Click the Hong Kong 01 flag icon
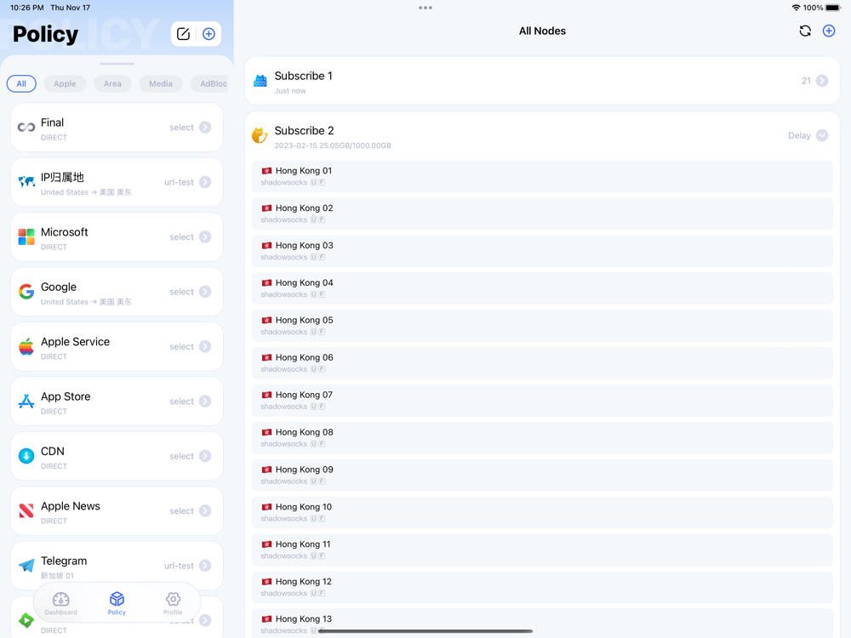 click(x=266, y=170)
